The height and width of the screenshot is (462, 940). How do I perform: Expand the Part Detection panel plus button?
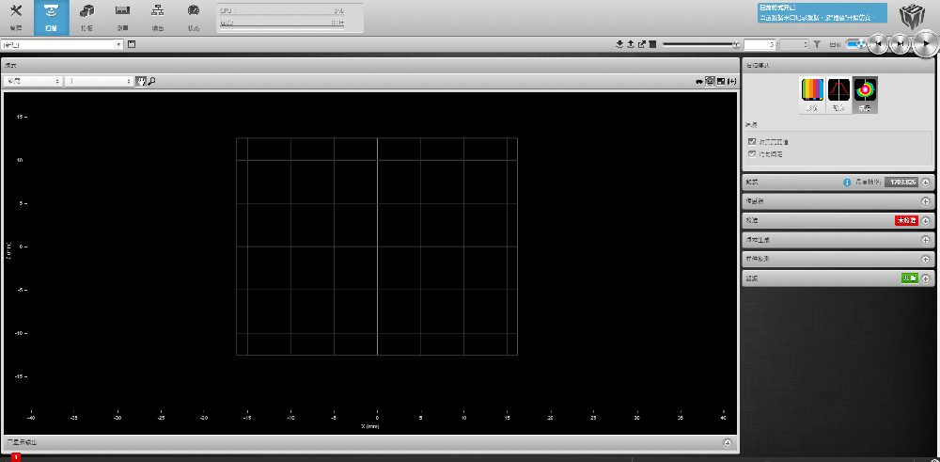(926, 259)
